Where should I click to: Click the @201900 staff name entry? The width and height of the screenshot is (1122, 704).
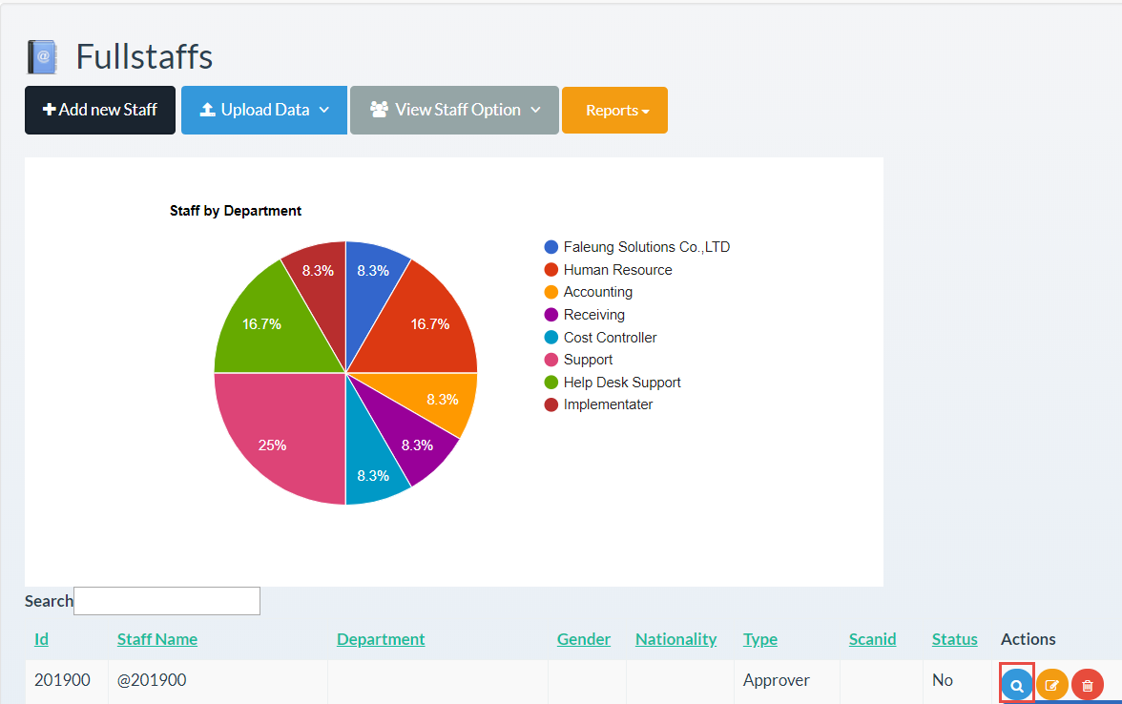click(x=150, y=680)
